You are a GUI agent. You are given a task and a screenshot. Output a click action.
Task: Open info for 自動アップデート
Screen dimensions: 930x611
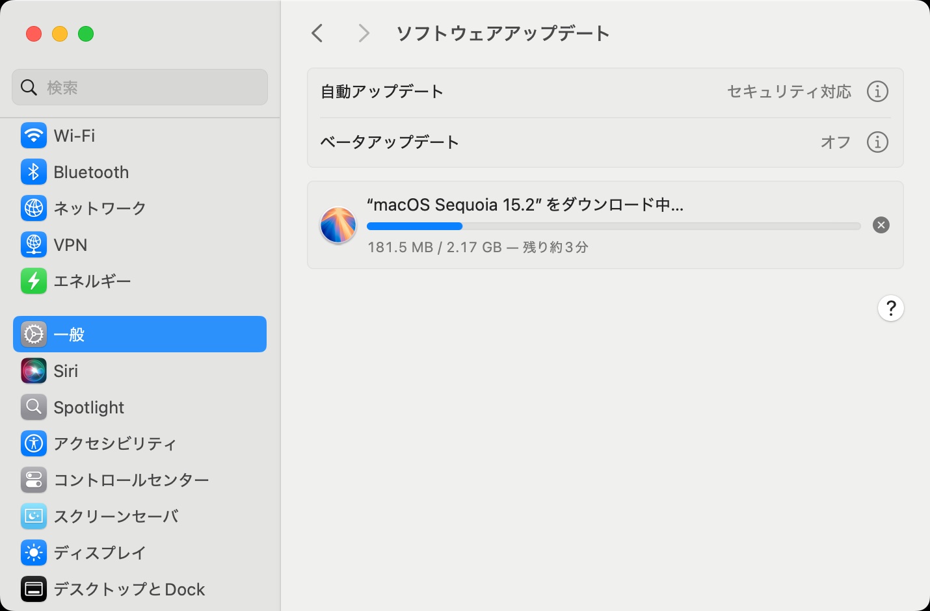(x=877, y=92)
